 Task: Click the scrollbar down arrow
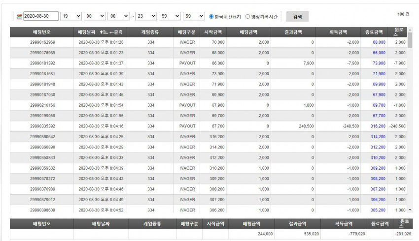(x=410, y=210)
